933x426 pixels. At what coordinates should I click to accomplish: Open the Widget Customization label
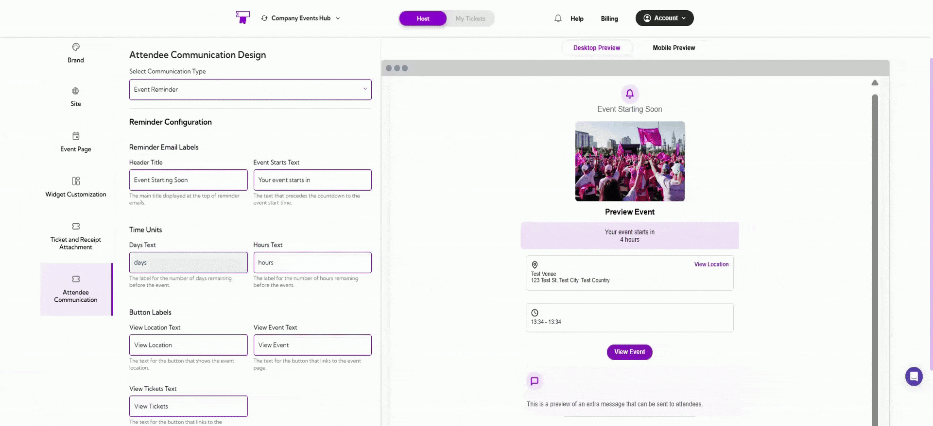(x=76, y=194)
